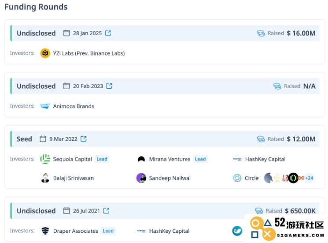Open YZi Labs (Prev. Binance Labs) investor

89,53
